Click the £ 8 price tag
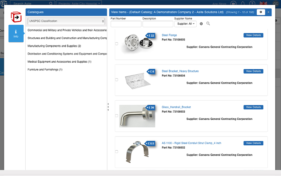Screen dimensions: 281x176 151,71
